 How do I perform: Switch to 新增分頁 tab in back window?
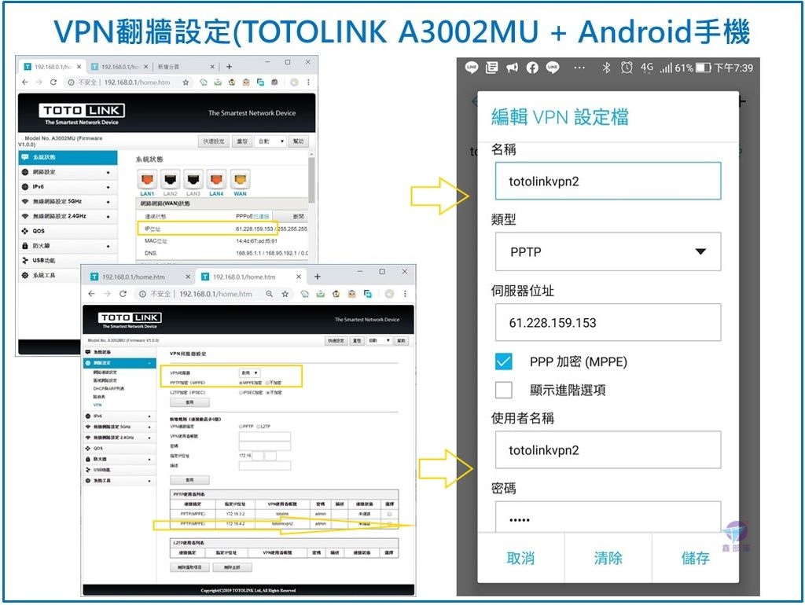[185, 67]
